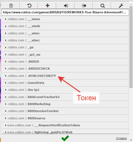Viewport: 133px width, 142px height.
Task: Select the rbx-ip2 cookie row
Action: [65, 90]
